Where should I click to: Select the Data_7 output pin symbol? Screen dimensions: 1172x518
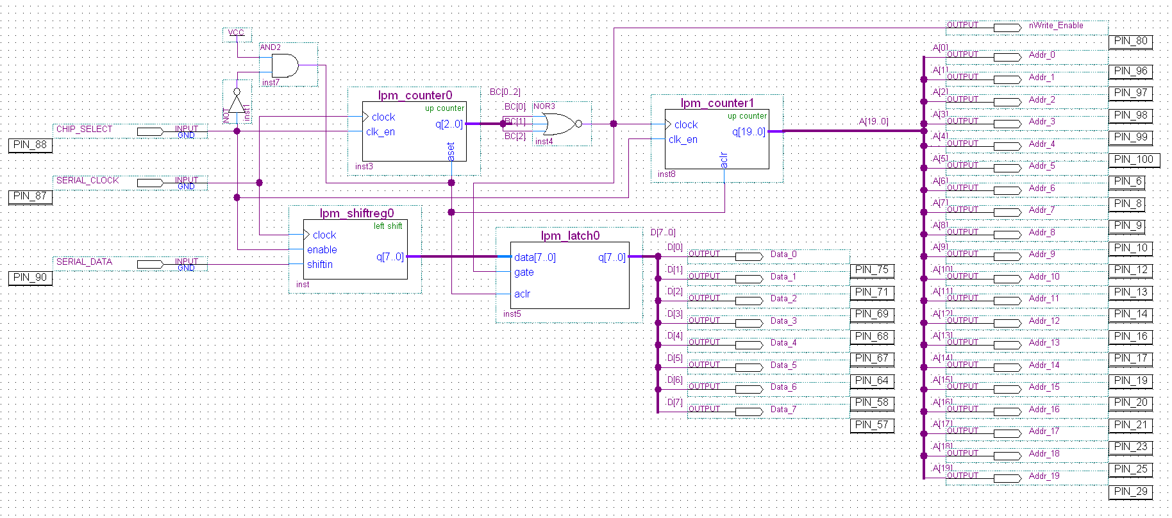point(749,412)
